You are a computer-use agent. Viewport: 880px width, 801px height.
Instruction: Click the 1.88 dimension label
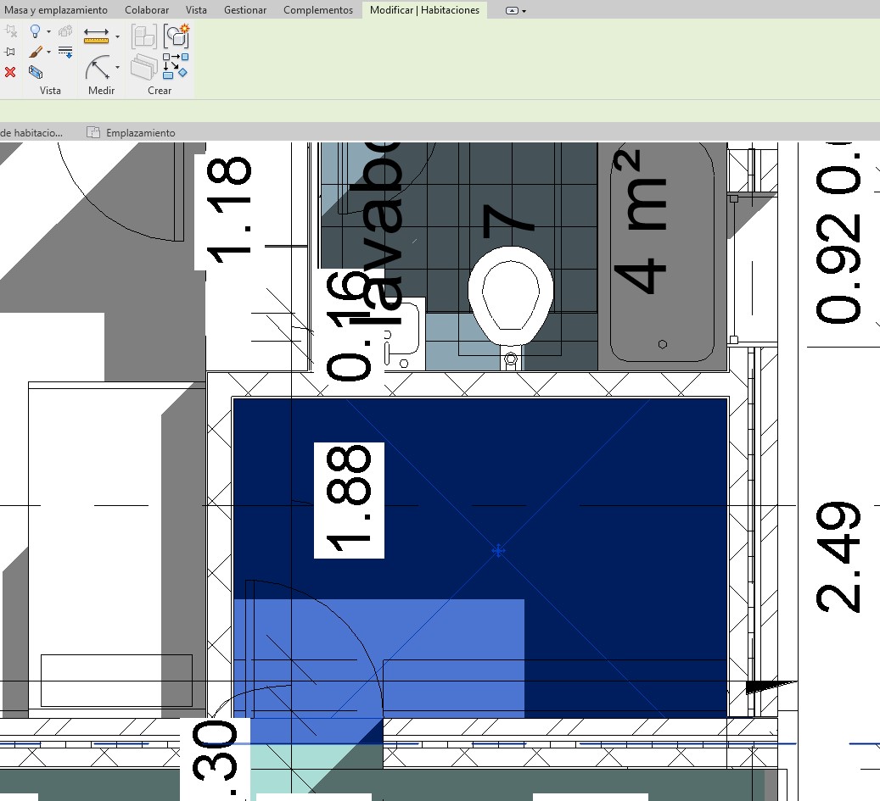click(349, 500)
